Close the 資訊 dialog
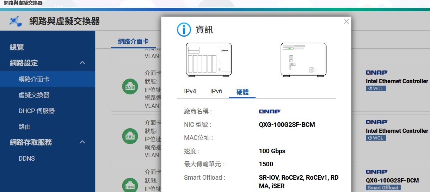Screen dimensions: 430x192 point(346,21)
